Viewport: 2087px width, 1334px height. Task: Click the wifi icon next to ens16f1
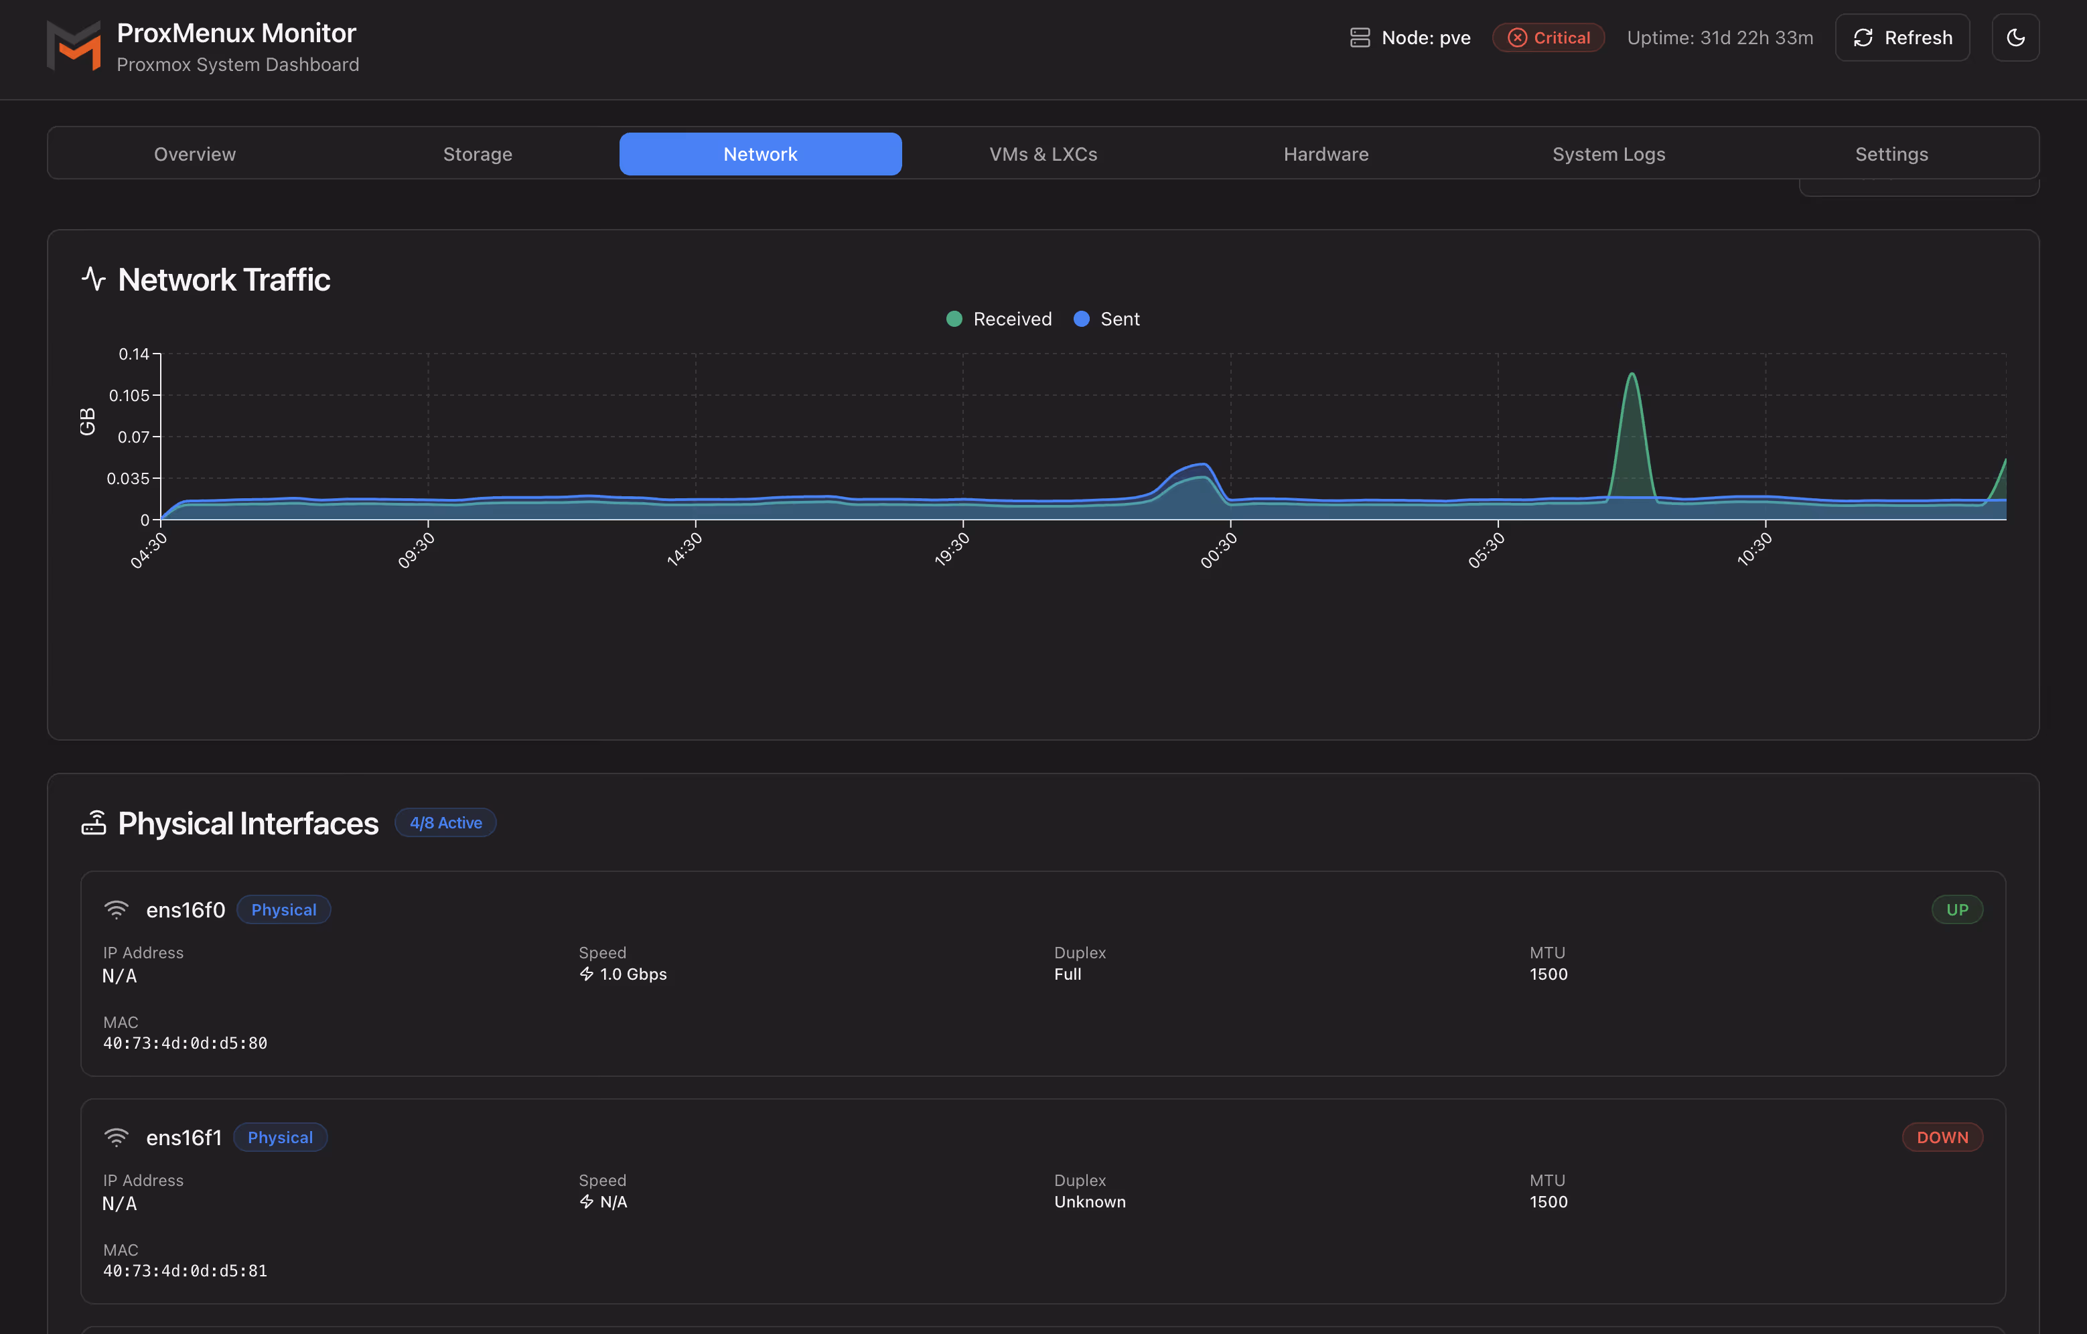pos(116,1137)
